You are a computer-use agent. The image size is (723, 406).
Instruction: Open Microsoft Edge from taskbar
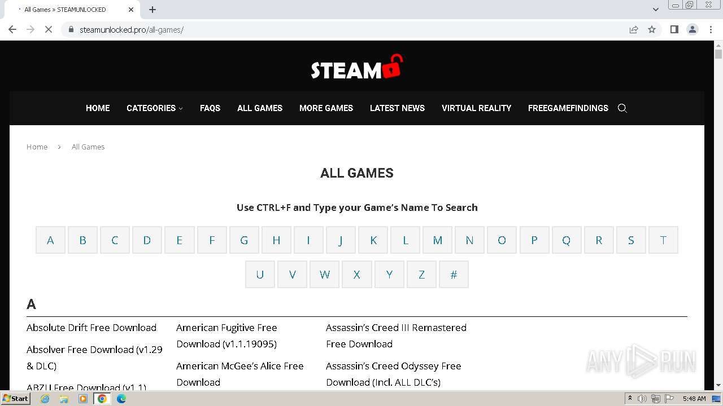click(x=121, y=399)
